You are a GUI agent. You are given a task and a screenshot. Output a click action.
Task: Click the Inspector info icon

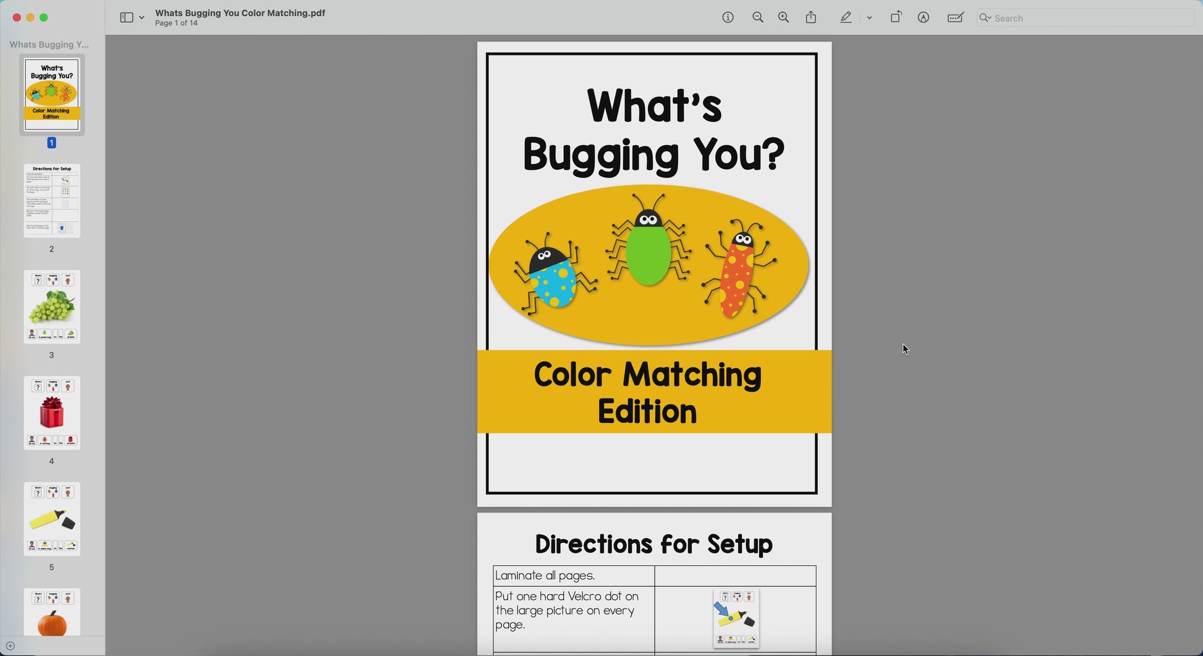[728, 18]
